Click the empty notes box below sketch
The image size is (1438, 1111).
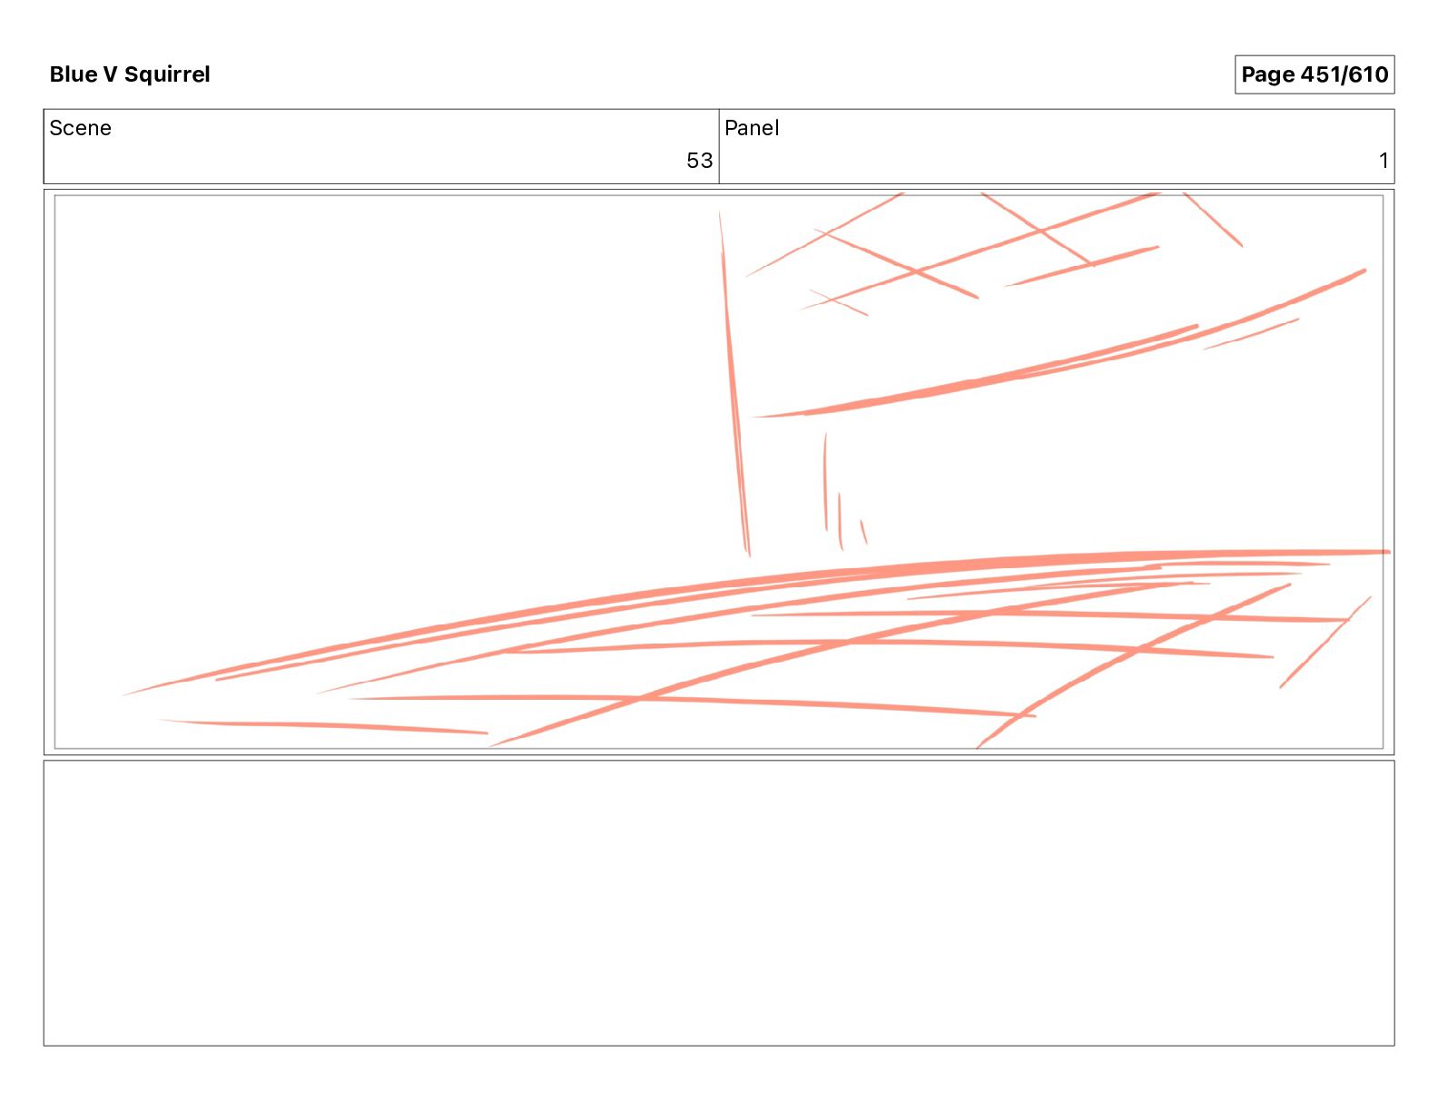click(719, 903)
